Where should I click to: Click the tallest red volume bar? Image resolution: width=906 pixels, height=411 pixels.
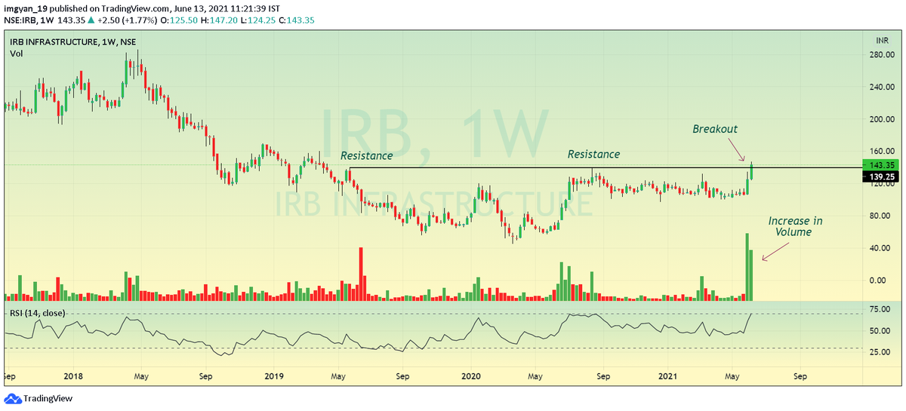pyautogui.click(x=361, y=274)
